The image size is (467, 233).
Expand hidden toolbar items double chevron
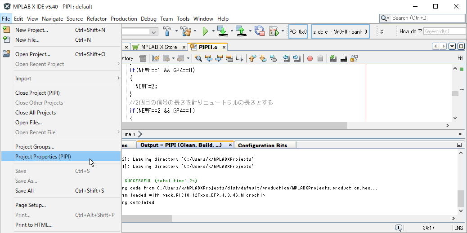click(x=382, y=31)
